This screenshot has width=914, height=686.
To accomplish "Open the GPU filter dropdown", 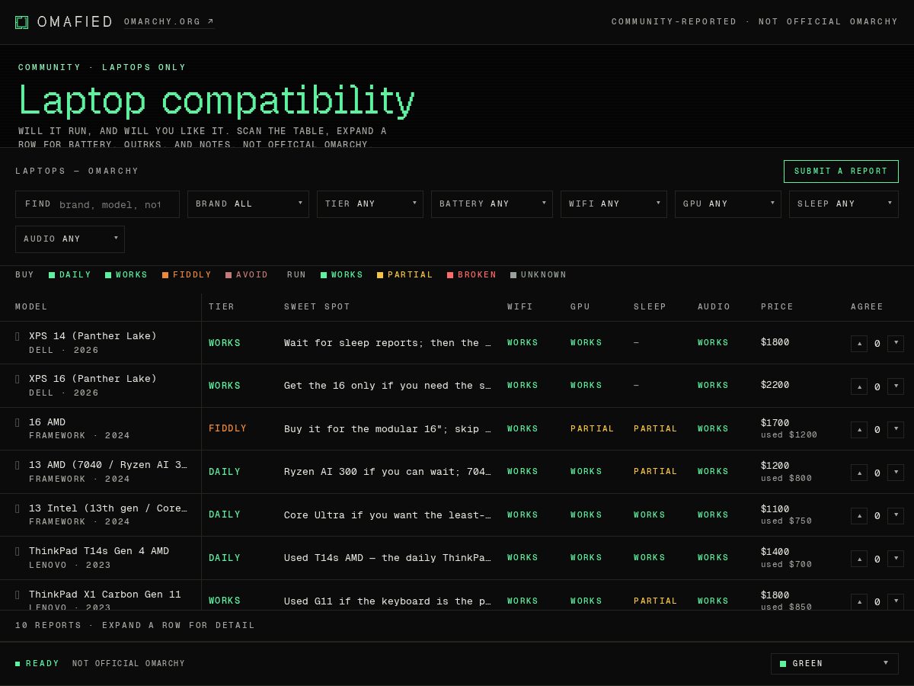I will 728,204.
